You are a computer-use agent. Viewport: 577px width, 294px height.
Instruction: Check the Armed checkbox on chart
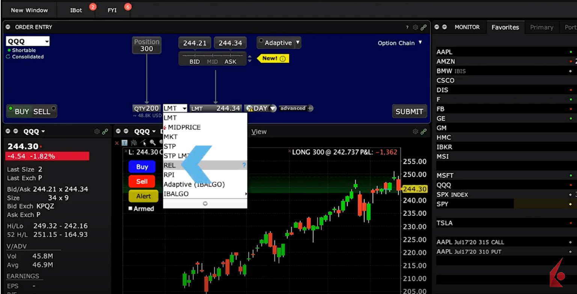pos(130,208)
